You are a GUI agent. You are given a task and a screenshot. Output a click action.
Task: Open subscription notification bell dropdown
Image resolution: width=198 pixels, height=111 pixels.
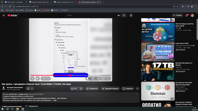click(30, 88)
